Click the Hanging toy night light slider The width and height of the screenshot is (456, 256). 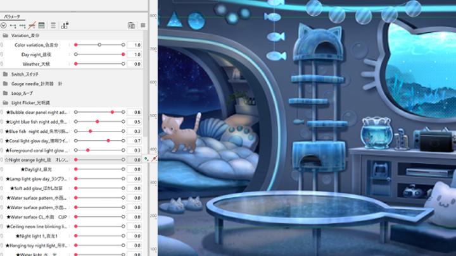click(x=99, y=245)
